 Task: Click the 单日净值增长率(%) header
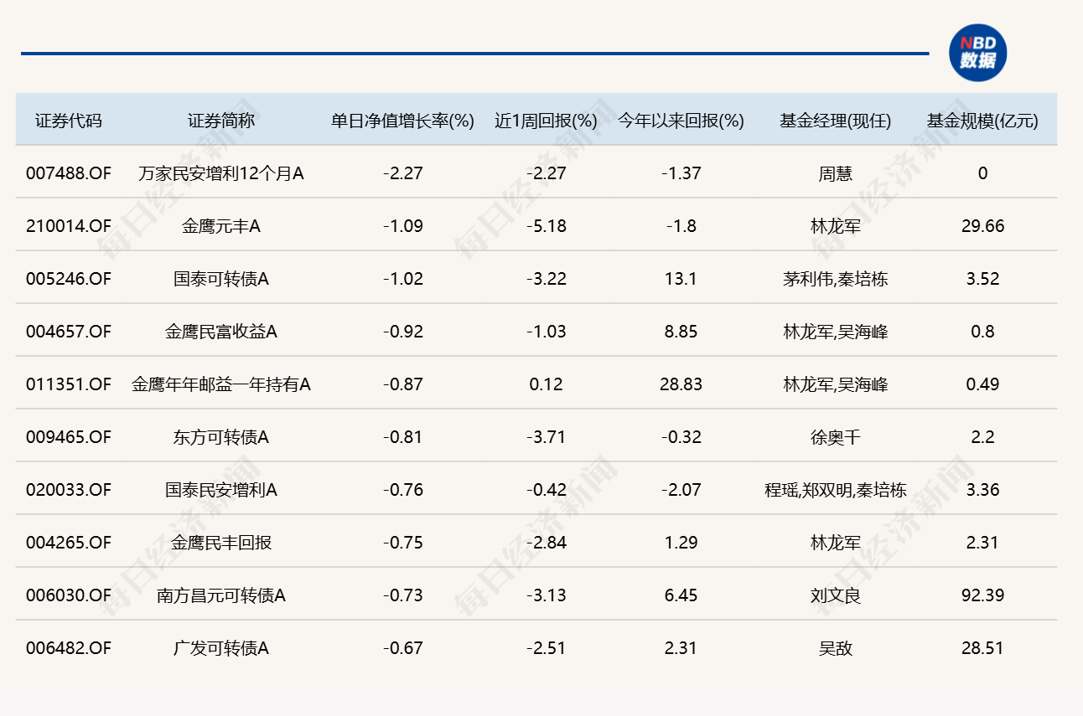pyautogui.click(x=403, y=121)
